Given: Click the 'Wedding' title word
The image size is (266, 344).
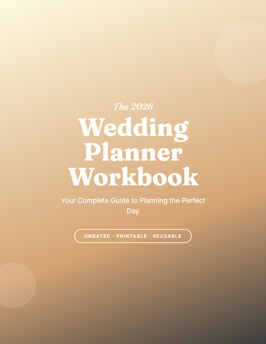Looking at the screenshot, I should pyautogui.click(x=133, y=129).
